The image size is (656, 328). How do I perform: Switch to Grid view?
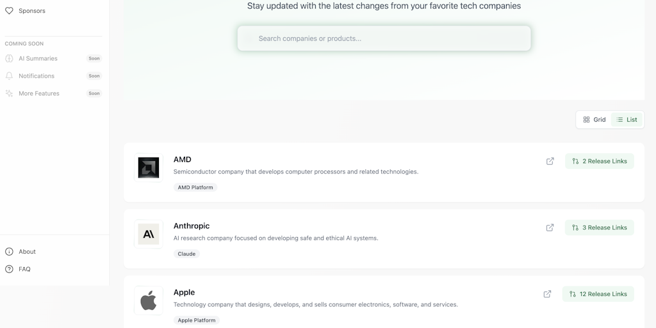click(x=594, y=120)
